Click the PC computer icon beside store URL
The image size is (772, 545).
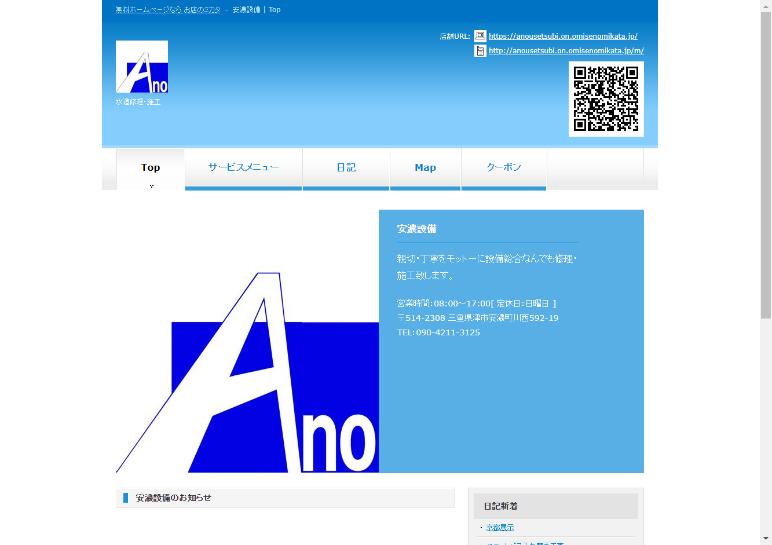point(480,36)
